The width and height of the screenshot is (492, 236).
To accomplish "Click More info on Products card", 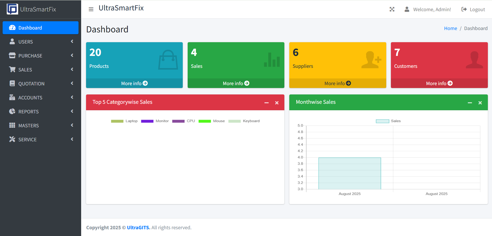I will tap(134, 83).
